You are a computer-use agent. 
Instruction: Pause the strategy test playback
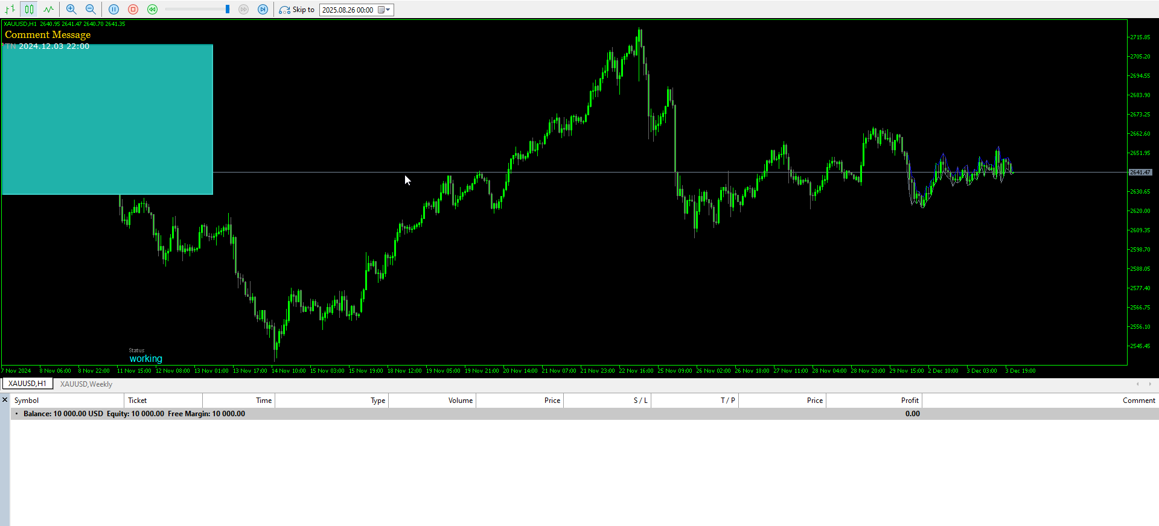pos(113,9)
